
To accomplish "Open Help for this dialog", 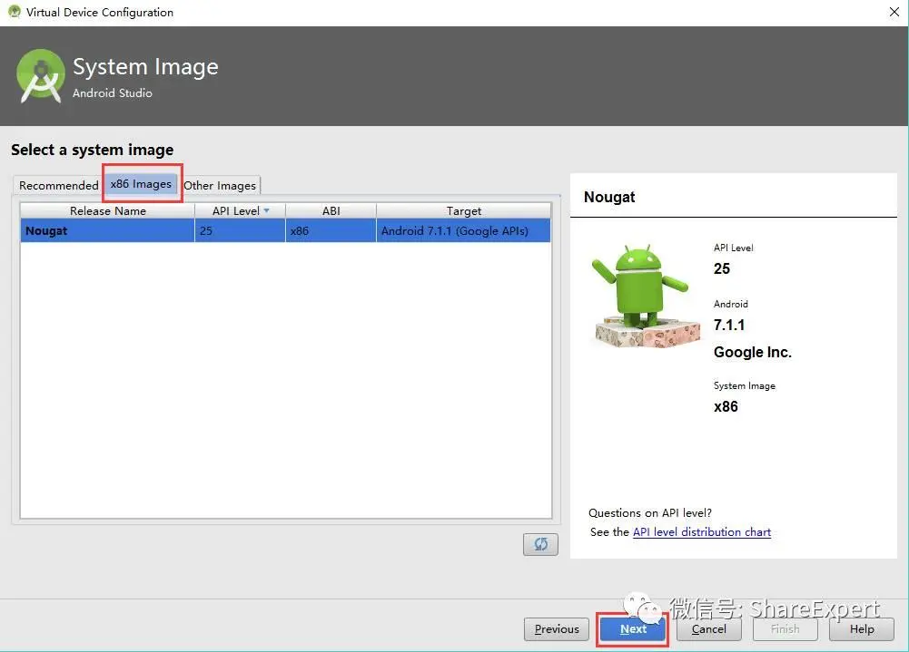I will pos(862,628).
